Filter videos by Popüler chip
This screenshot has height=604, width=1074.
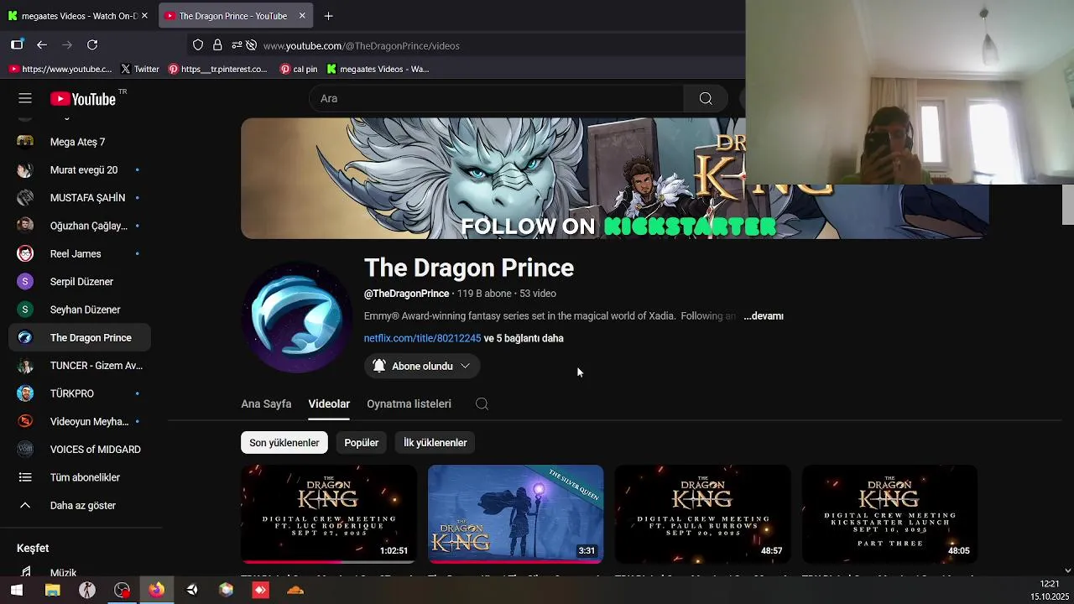[362, 443]
